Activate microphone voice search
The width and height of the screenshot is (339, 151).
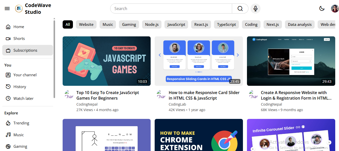point(256,9)
